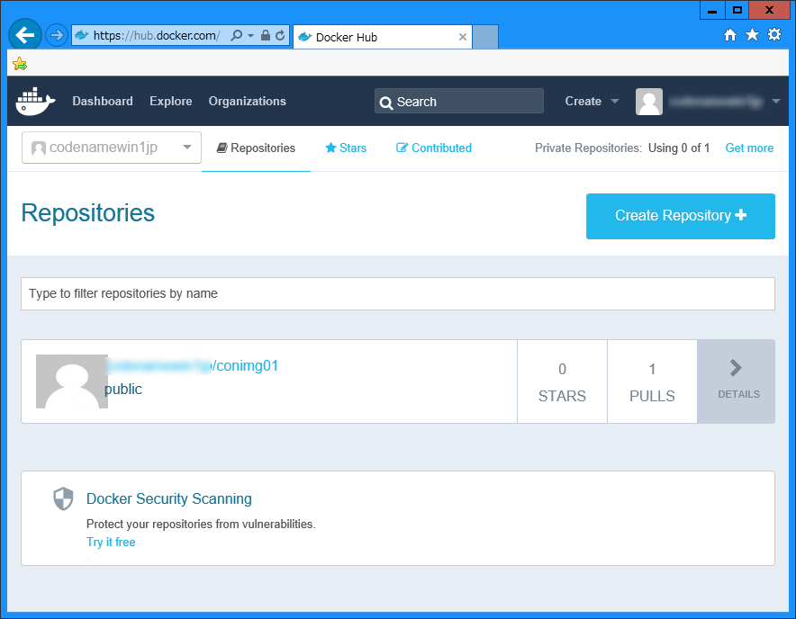Click the Create Repository button

680,216
